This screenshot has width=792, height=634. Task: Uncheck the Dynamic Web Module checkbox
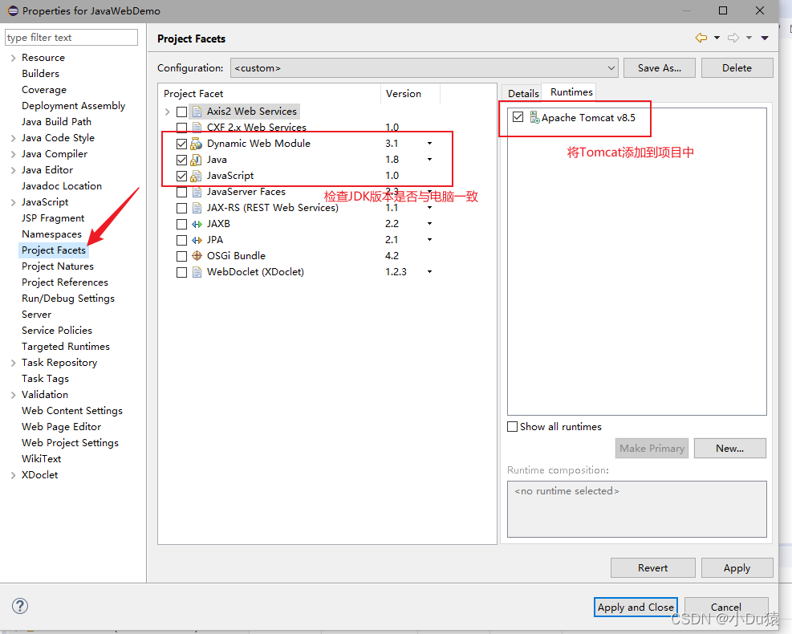tap(182, 144)
